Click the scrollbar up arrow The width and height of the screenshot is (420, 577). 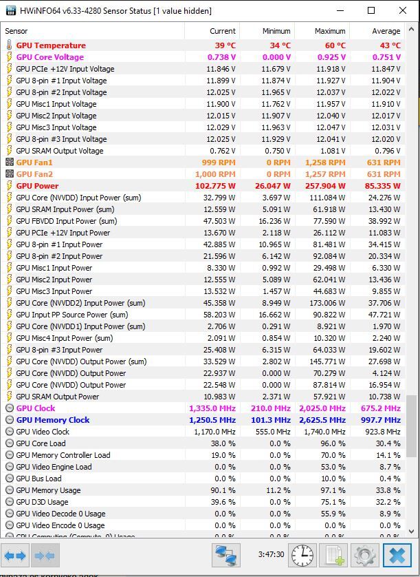pos(412,30)
